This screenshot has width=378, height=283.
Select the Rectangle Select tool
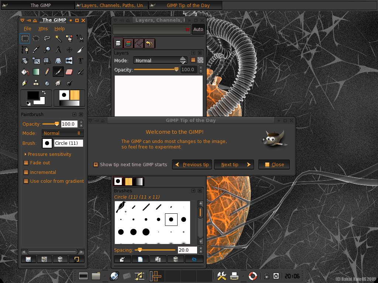pyautogui.click(x=25, y=38)
